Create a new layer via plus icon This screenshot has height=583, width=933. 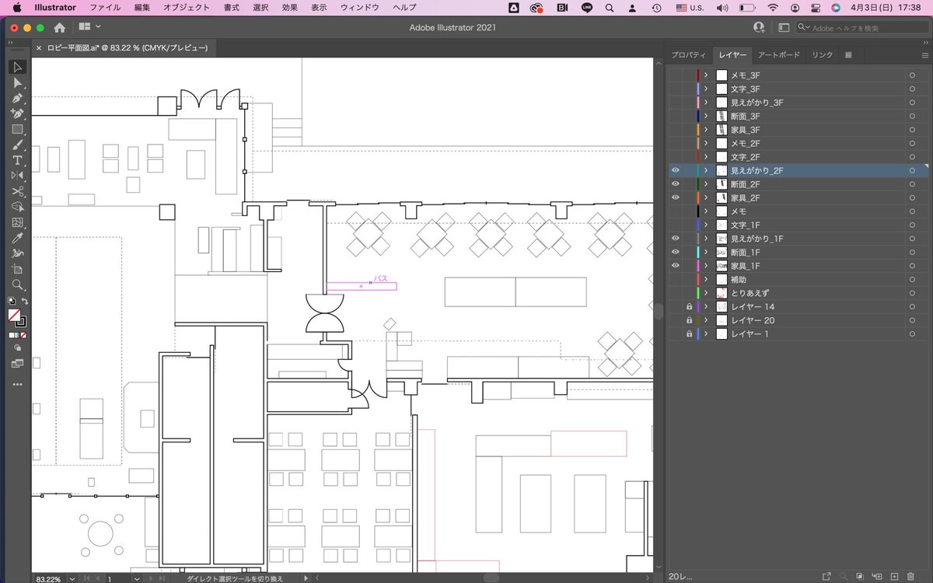(894, 576)
